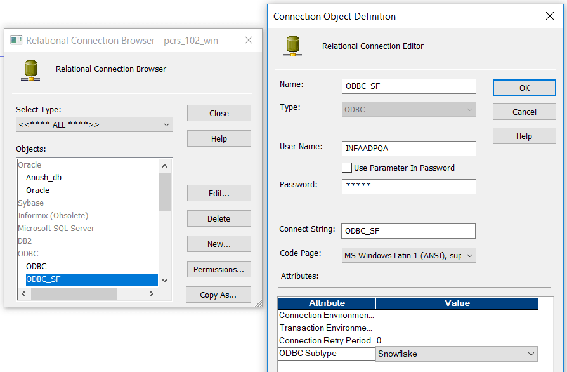Create a connection using New...
The height and width of the screenshot is (372, 567).
point(218,244)
